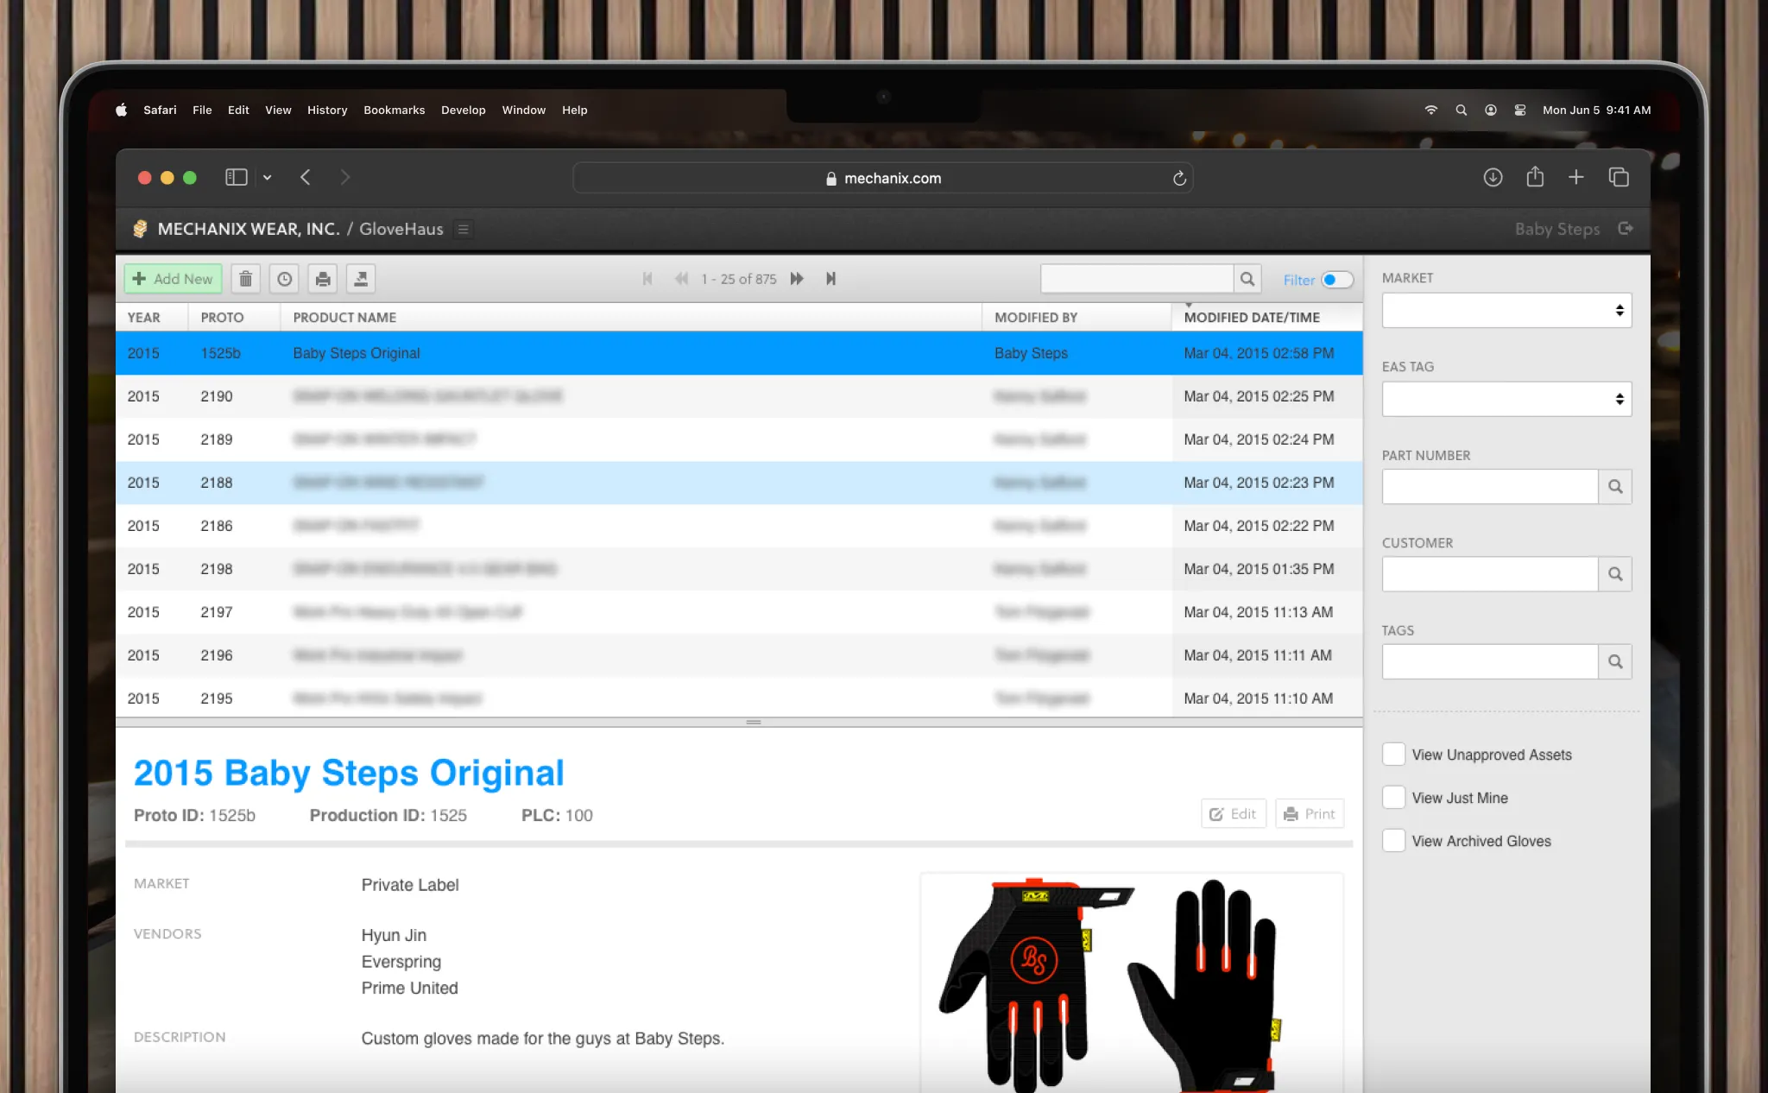This screenshot has height=1093, width=1768.
Task: Click the Safari forward arrow
Action: pos(345,177)
